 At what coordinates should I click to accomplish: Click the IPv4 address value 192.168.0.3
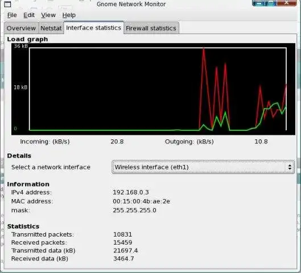click(x=131, y=192)
